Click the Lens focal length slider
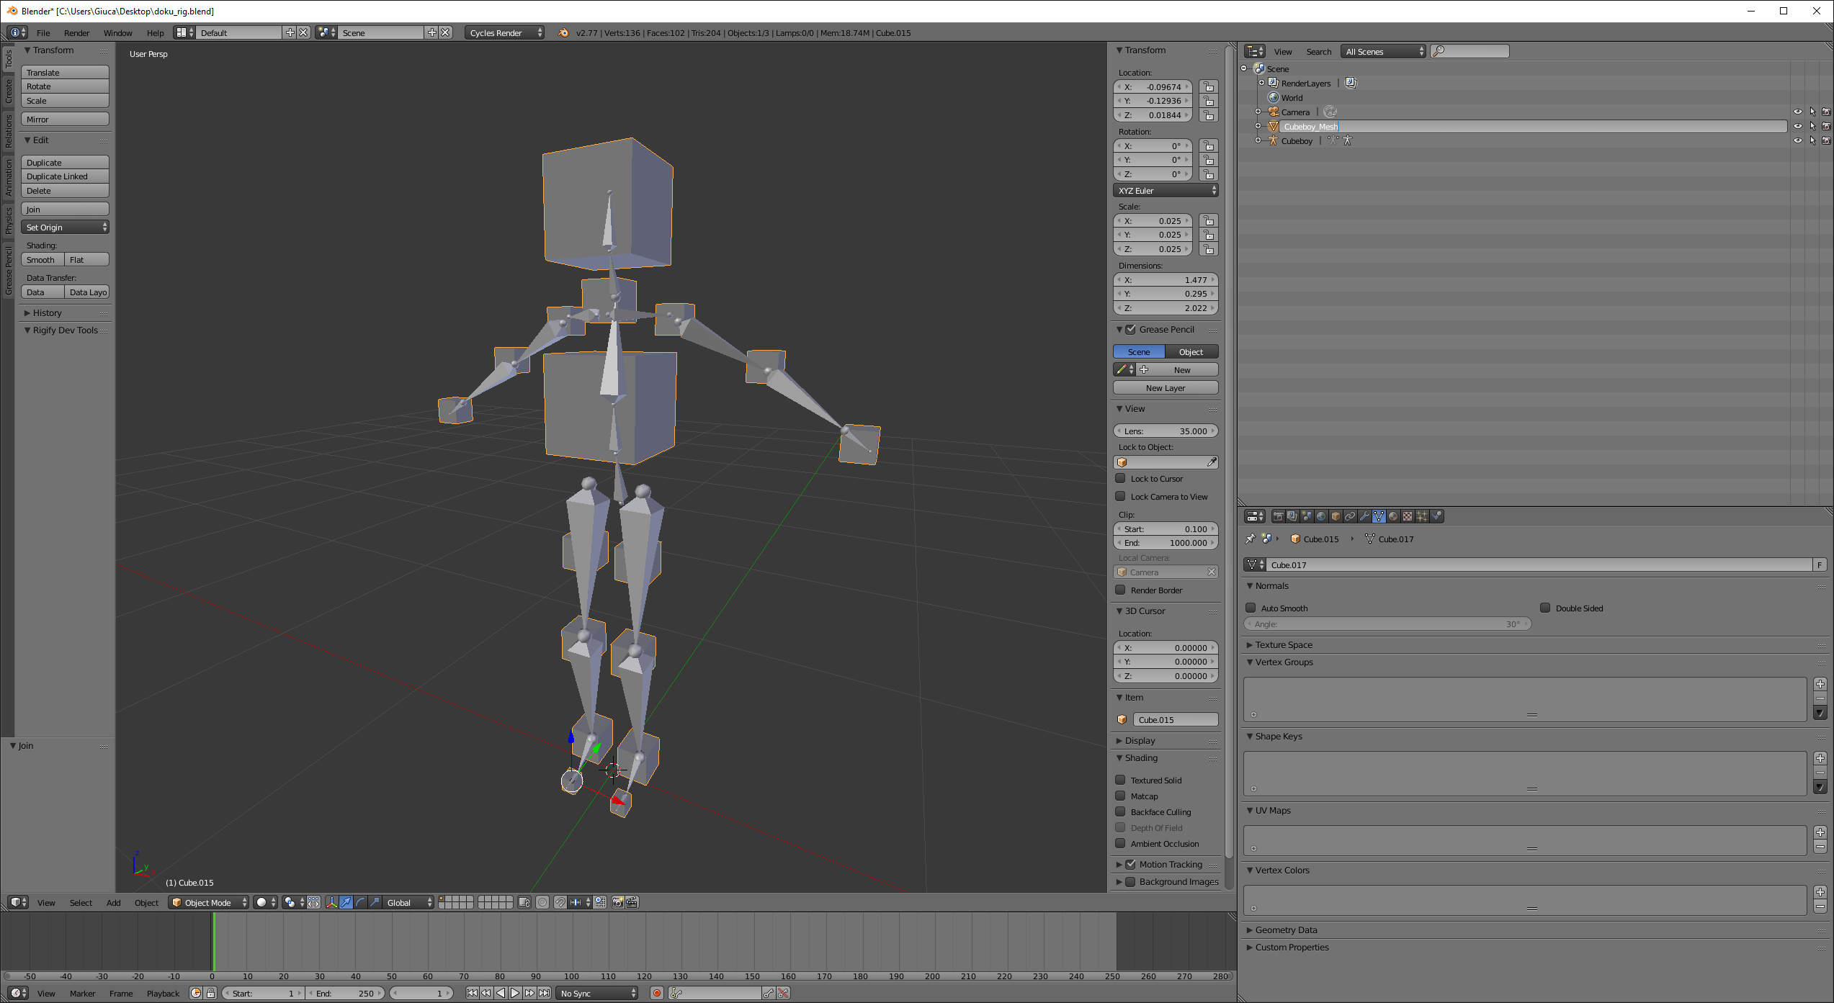The image size is (1834, 1003). [x=1165, y=431]
